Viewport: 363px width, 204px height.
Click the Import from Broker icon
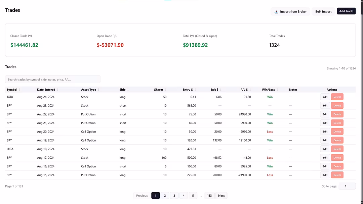276,12
